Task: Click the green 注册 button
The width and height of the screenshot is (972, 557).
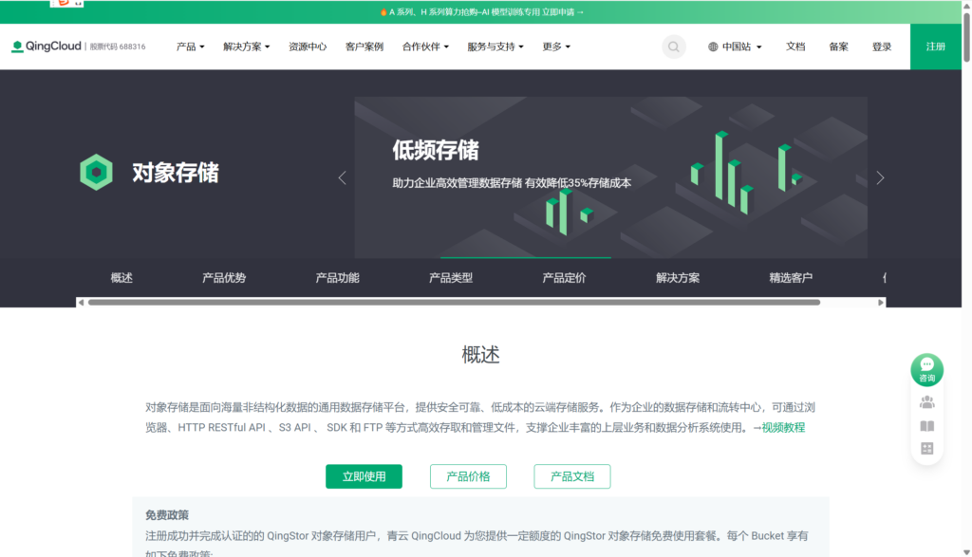Action: [935, 46]
